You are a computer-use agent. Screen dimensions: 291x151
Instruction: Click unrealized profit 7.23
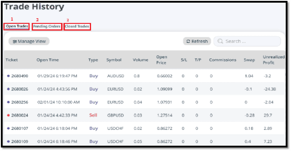tap(268, 142)
